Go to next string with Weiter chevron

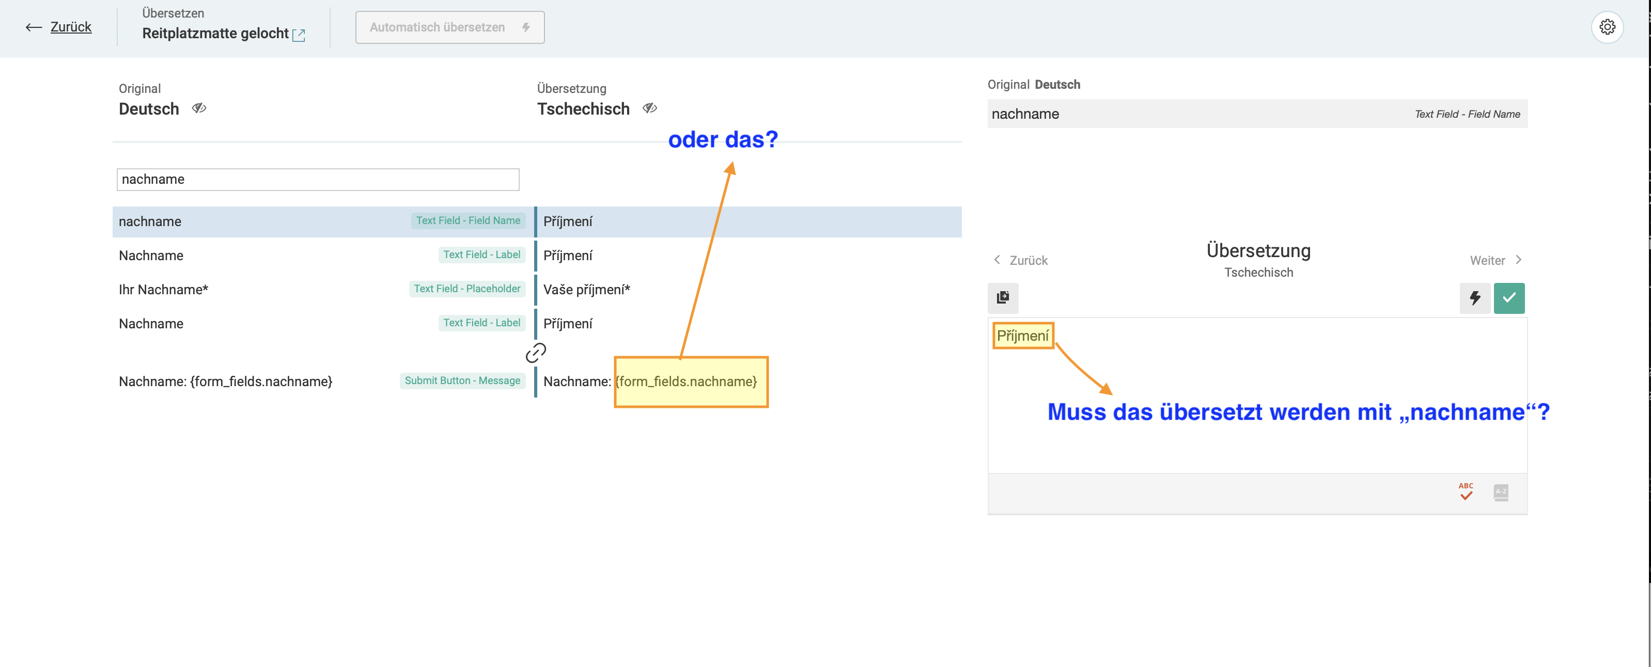[x=1518, y=260]
